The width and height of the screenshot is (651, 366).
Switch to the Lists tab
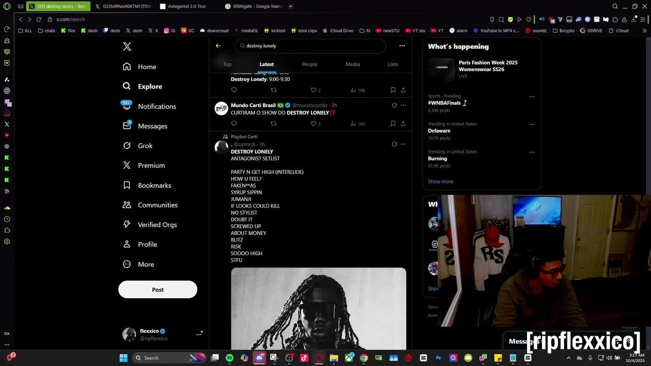coord(393,65)
